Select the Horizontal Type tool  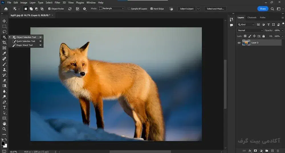[x=4, y=108]
